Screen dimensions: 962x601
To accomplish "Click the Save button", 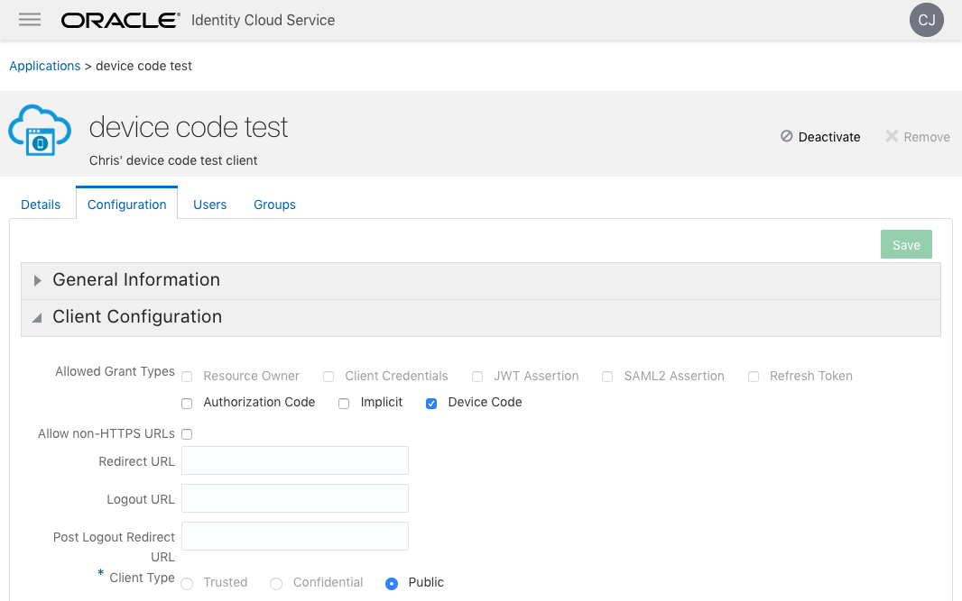I will 906,245.
